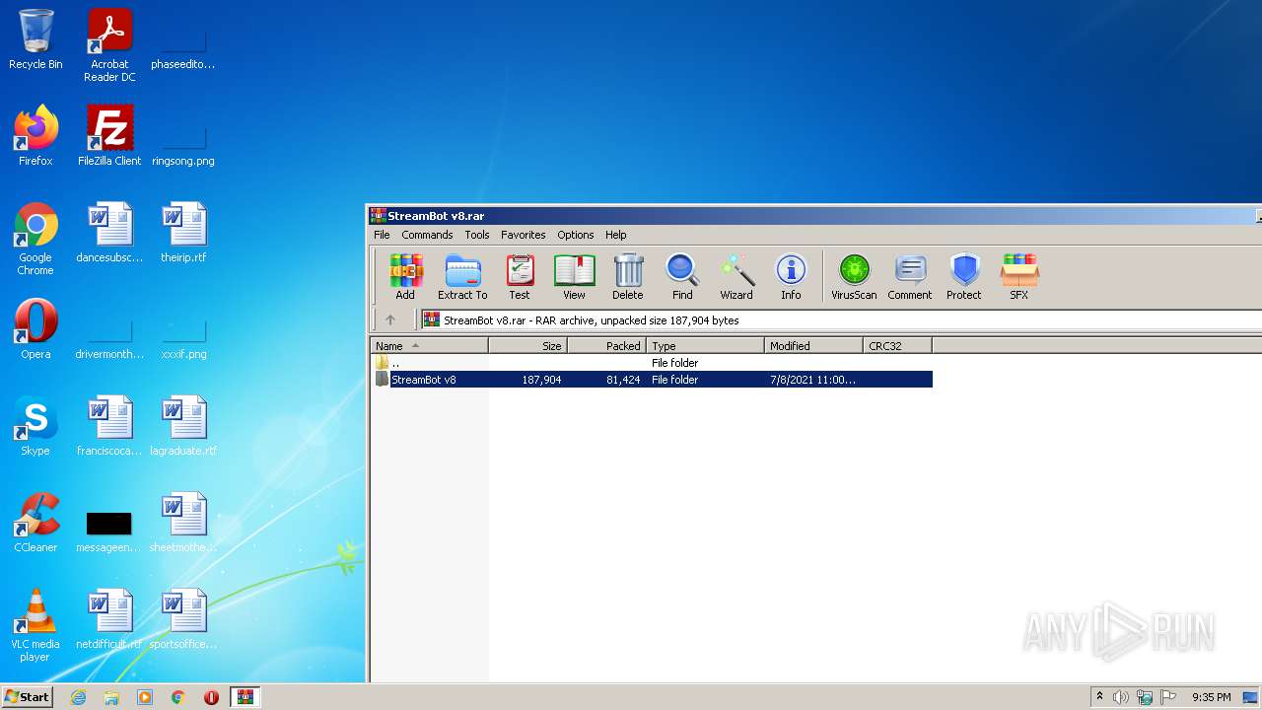Open Windows Explorer from taskbar

[x=111, y=697]
